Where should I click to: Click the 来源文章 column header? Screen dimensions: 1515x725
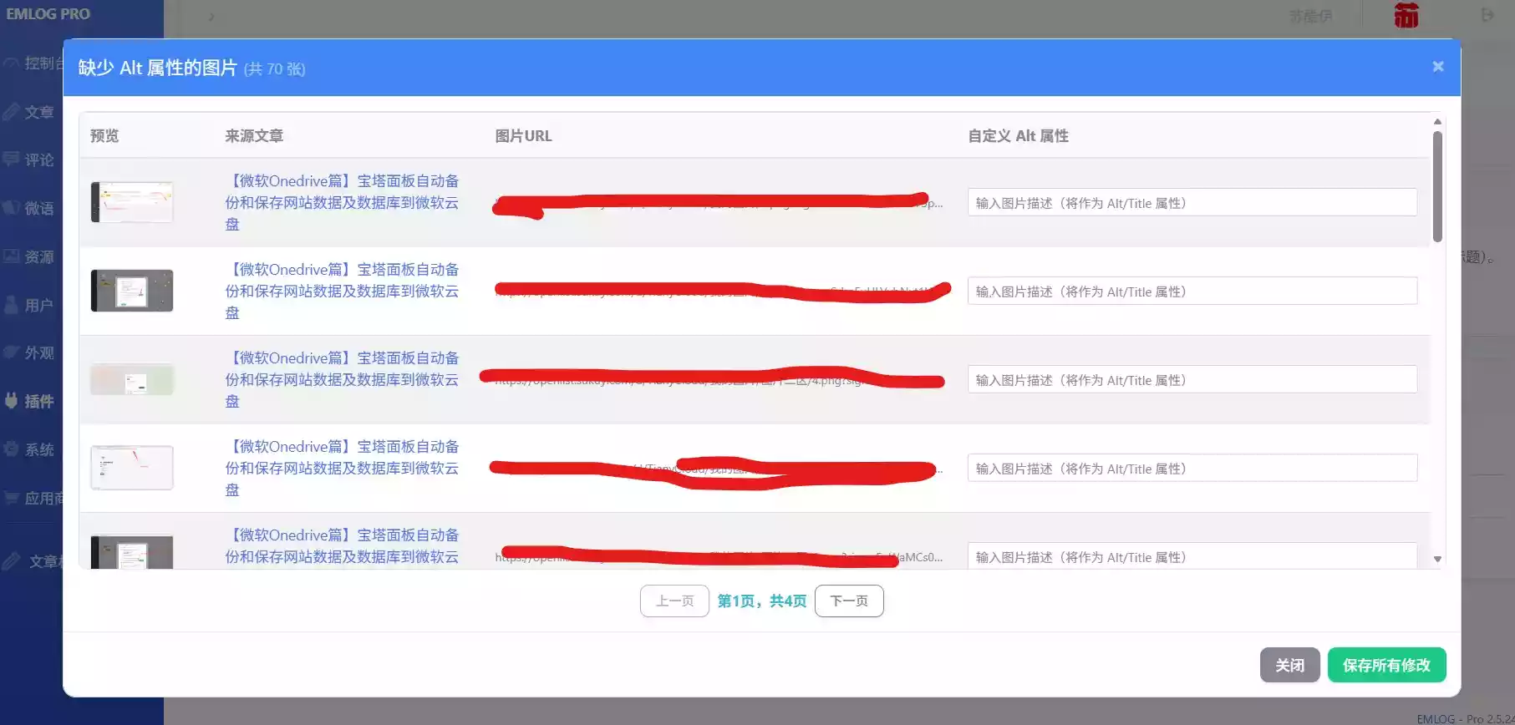tap(254, 135)
